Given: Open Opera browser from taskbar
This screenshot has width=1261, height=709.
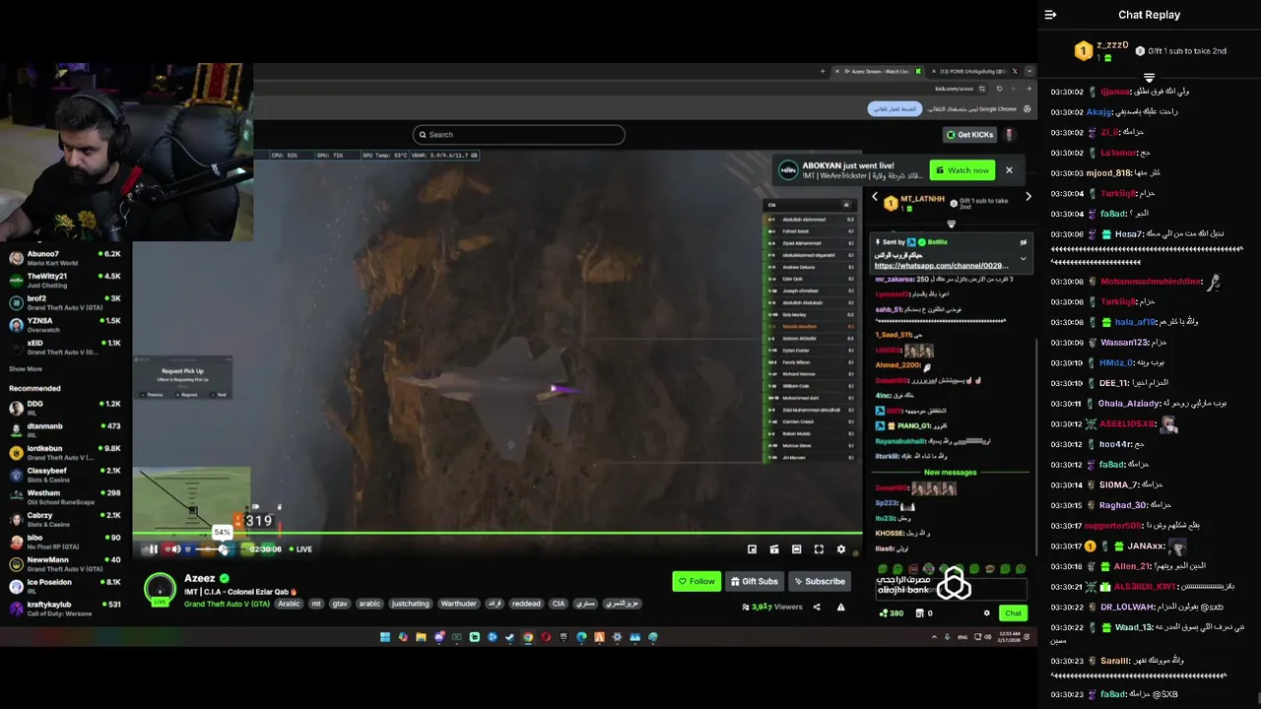Looking at the screenshot, I should (546, 637).
